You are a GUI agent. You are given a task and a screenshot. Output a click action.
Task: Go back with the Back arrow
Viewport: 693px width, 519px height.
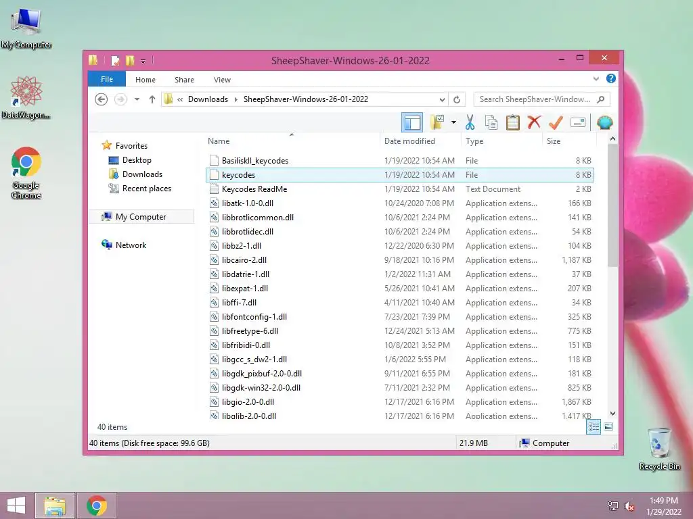coord(102,99)
